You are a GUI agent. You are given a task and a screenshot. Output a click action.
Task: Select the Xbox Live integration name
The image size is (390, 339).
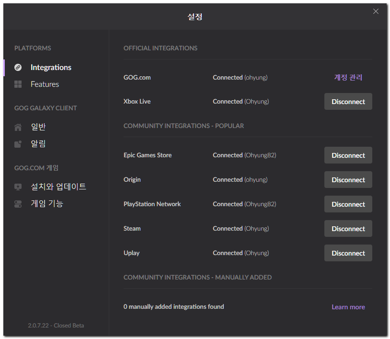[137, 102]
